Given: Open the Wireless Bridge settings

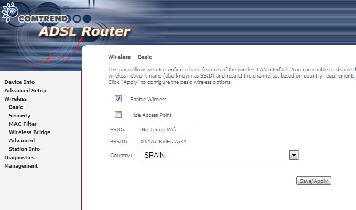Looking at the screenshot, I should (x=29, y=132).
